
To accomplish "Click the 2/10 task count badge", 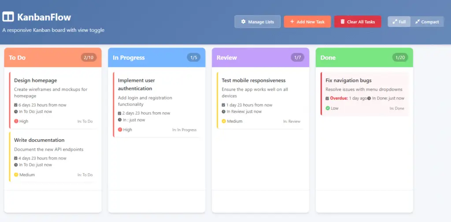I will [x=89, y=57].
